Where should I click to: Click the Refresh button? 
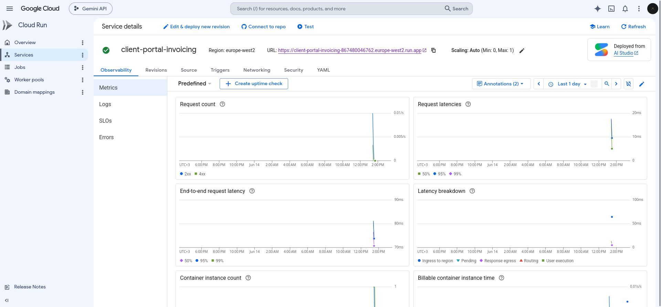point(633,27)
